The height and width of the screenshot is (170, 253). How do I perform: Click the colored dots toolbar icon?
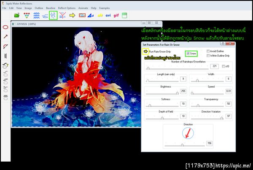[x=27, y=16]
